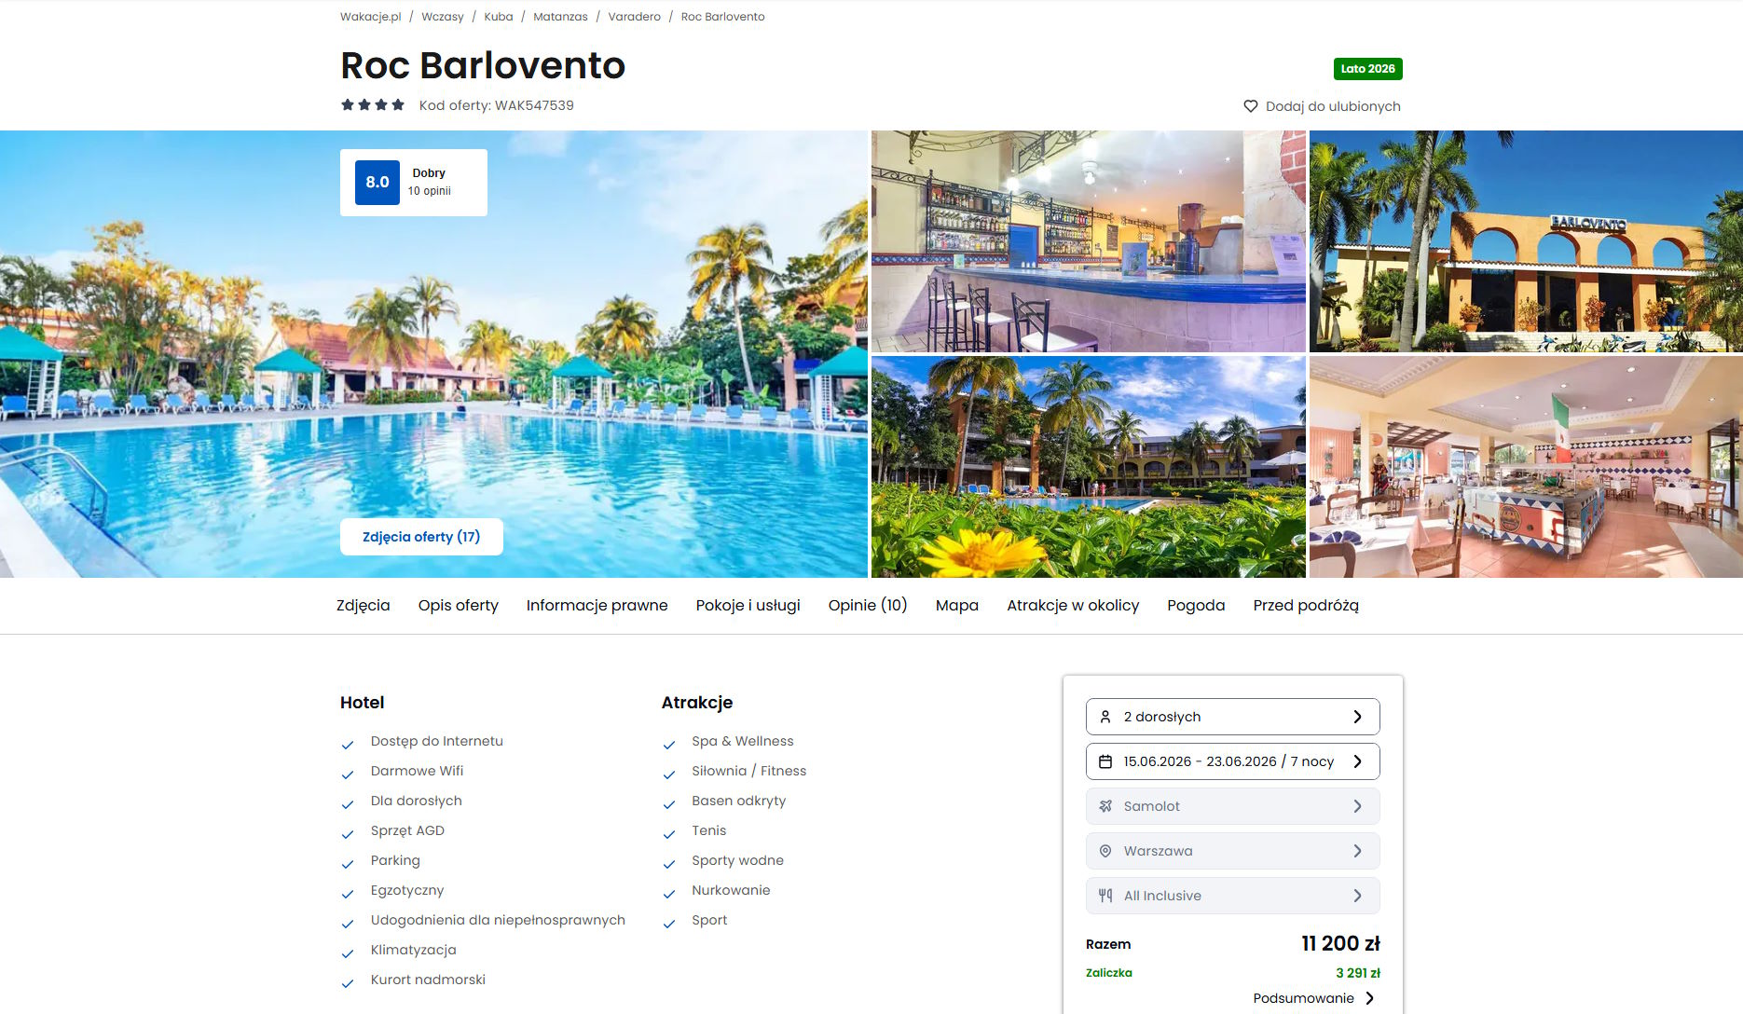
Task: Switch to the Opis oferty tab
Action: [x=459, y=606]
